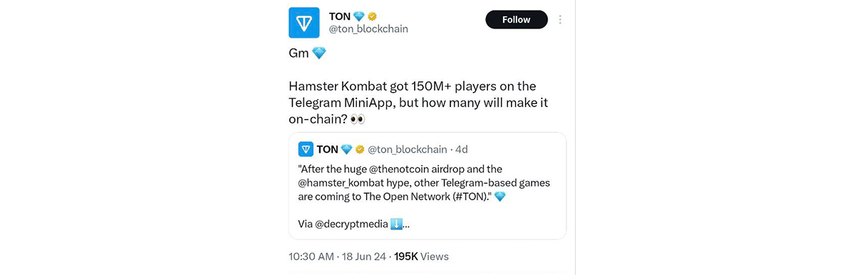Click the bold TON display name at top

339,16
